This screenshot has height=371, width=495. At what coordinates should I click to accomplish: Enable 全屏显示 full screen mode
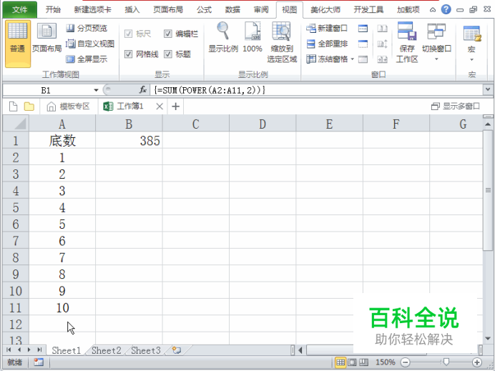coord(87,59)
